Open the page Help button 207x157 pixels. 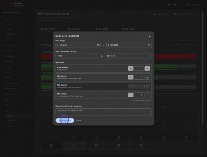pyautogui.click(x=193, y=14)
